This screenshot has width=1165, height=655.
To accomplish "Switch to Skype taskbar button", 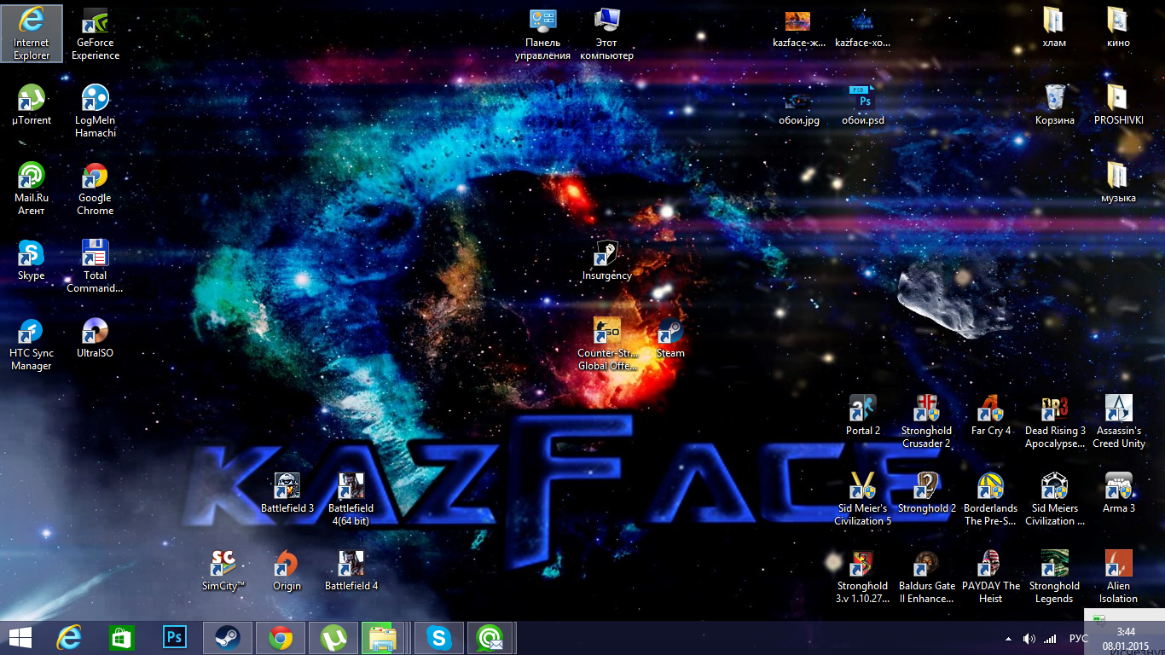I will point(439,638).
